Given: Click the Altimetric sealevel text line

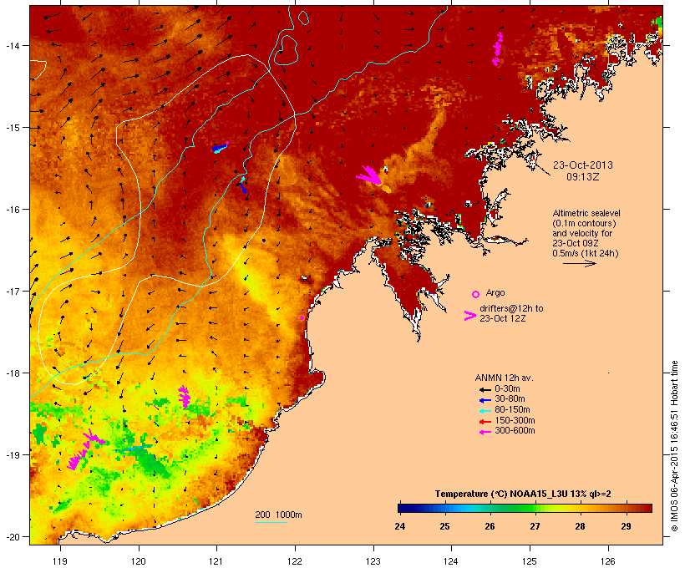Looking at the screenshot, I should pos(586,213).
